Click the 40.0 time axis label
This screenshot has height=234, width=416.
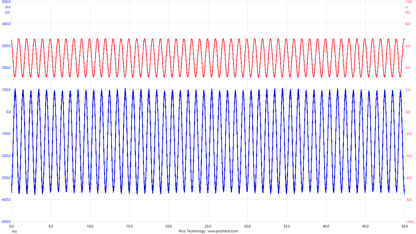[326, 226]
